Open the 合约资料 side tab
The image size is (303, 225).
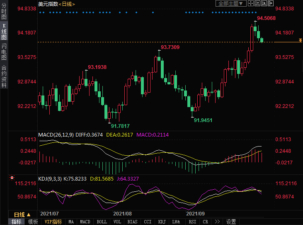pyautogui.click(x=4, y=76)
